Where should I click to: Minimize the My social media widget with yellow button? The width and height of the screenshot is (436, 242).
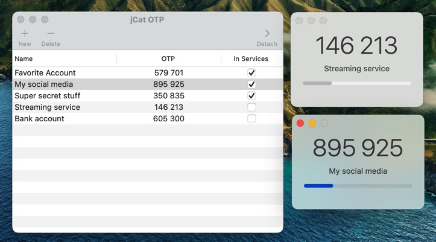(x=312, y=123)
